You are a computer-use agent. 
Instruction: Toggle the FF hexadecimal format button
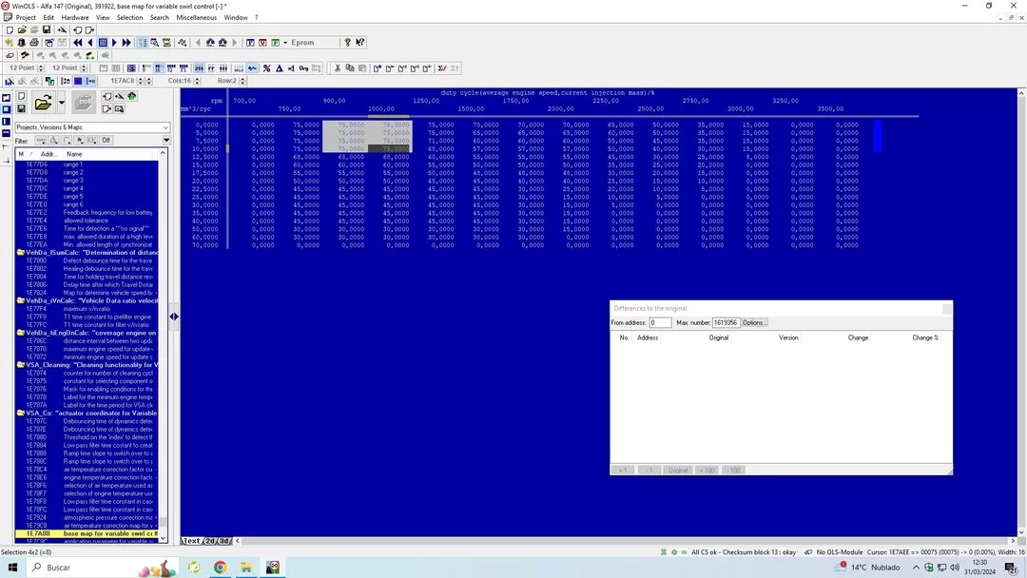[211, 68]
